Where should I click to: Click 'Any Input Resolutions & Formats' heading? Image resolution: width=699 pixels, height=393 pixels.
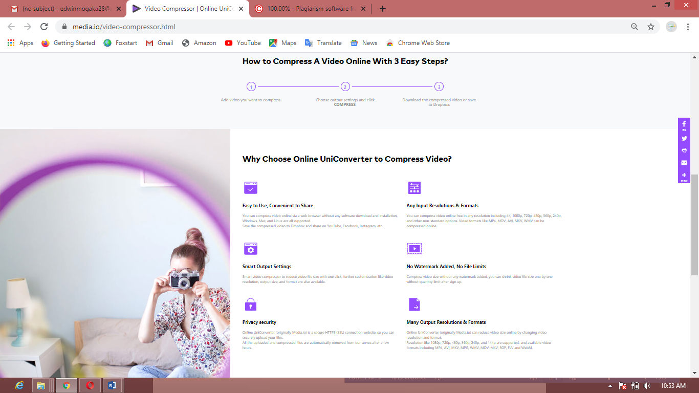click(x=443, y=206)
